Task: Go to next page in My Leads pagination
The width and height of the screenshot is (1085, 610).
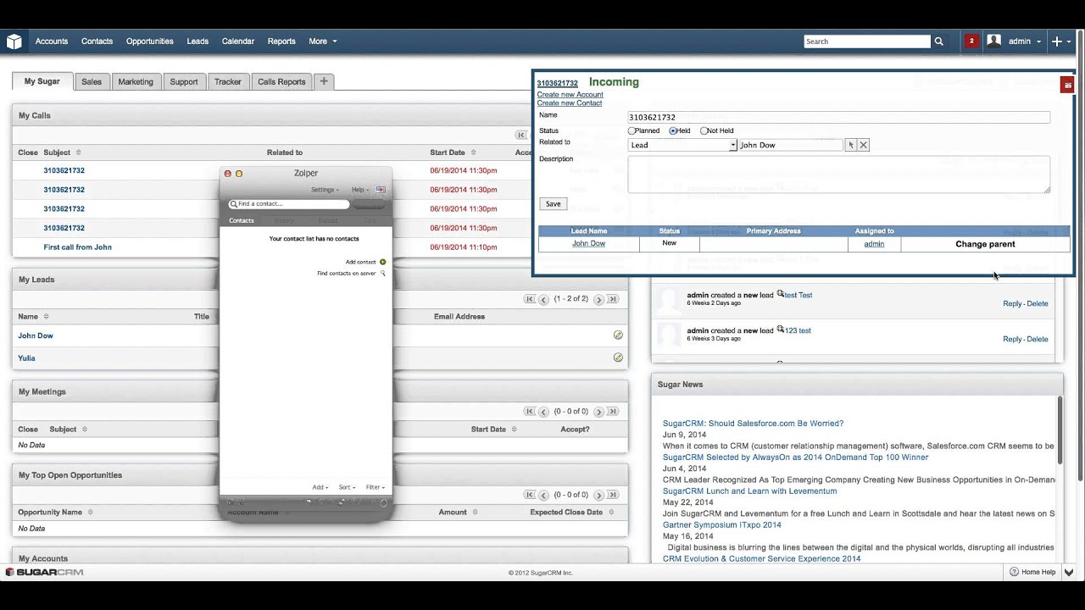Action: coord(598,299)
